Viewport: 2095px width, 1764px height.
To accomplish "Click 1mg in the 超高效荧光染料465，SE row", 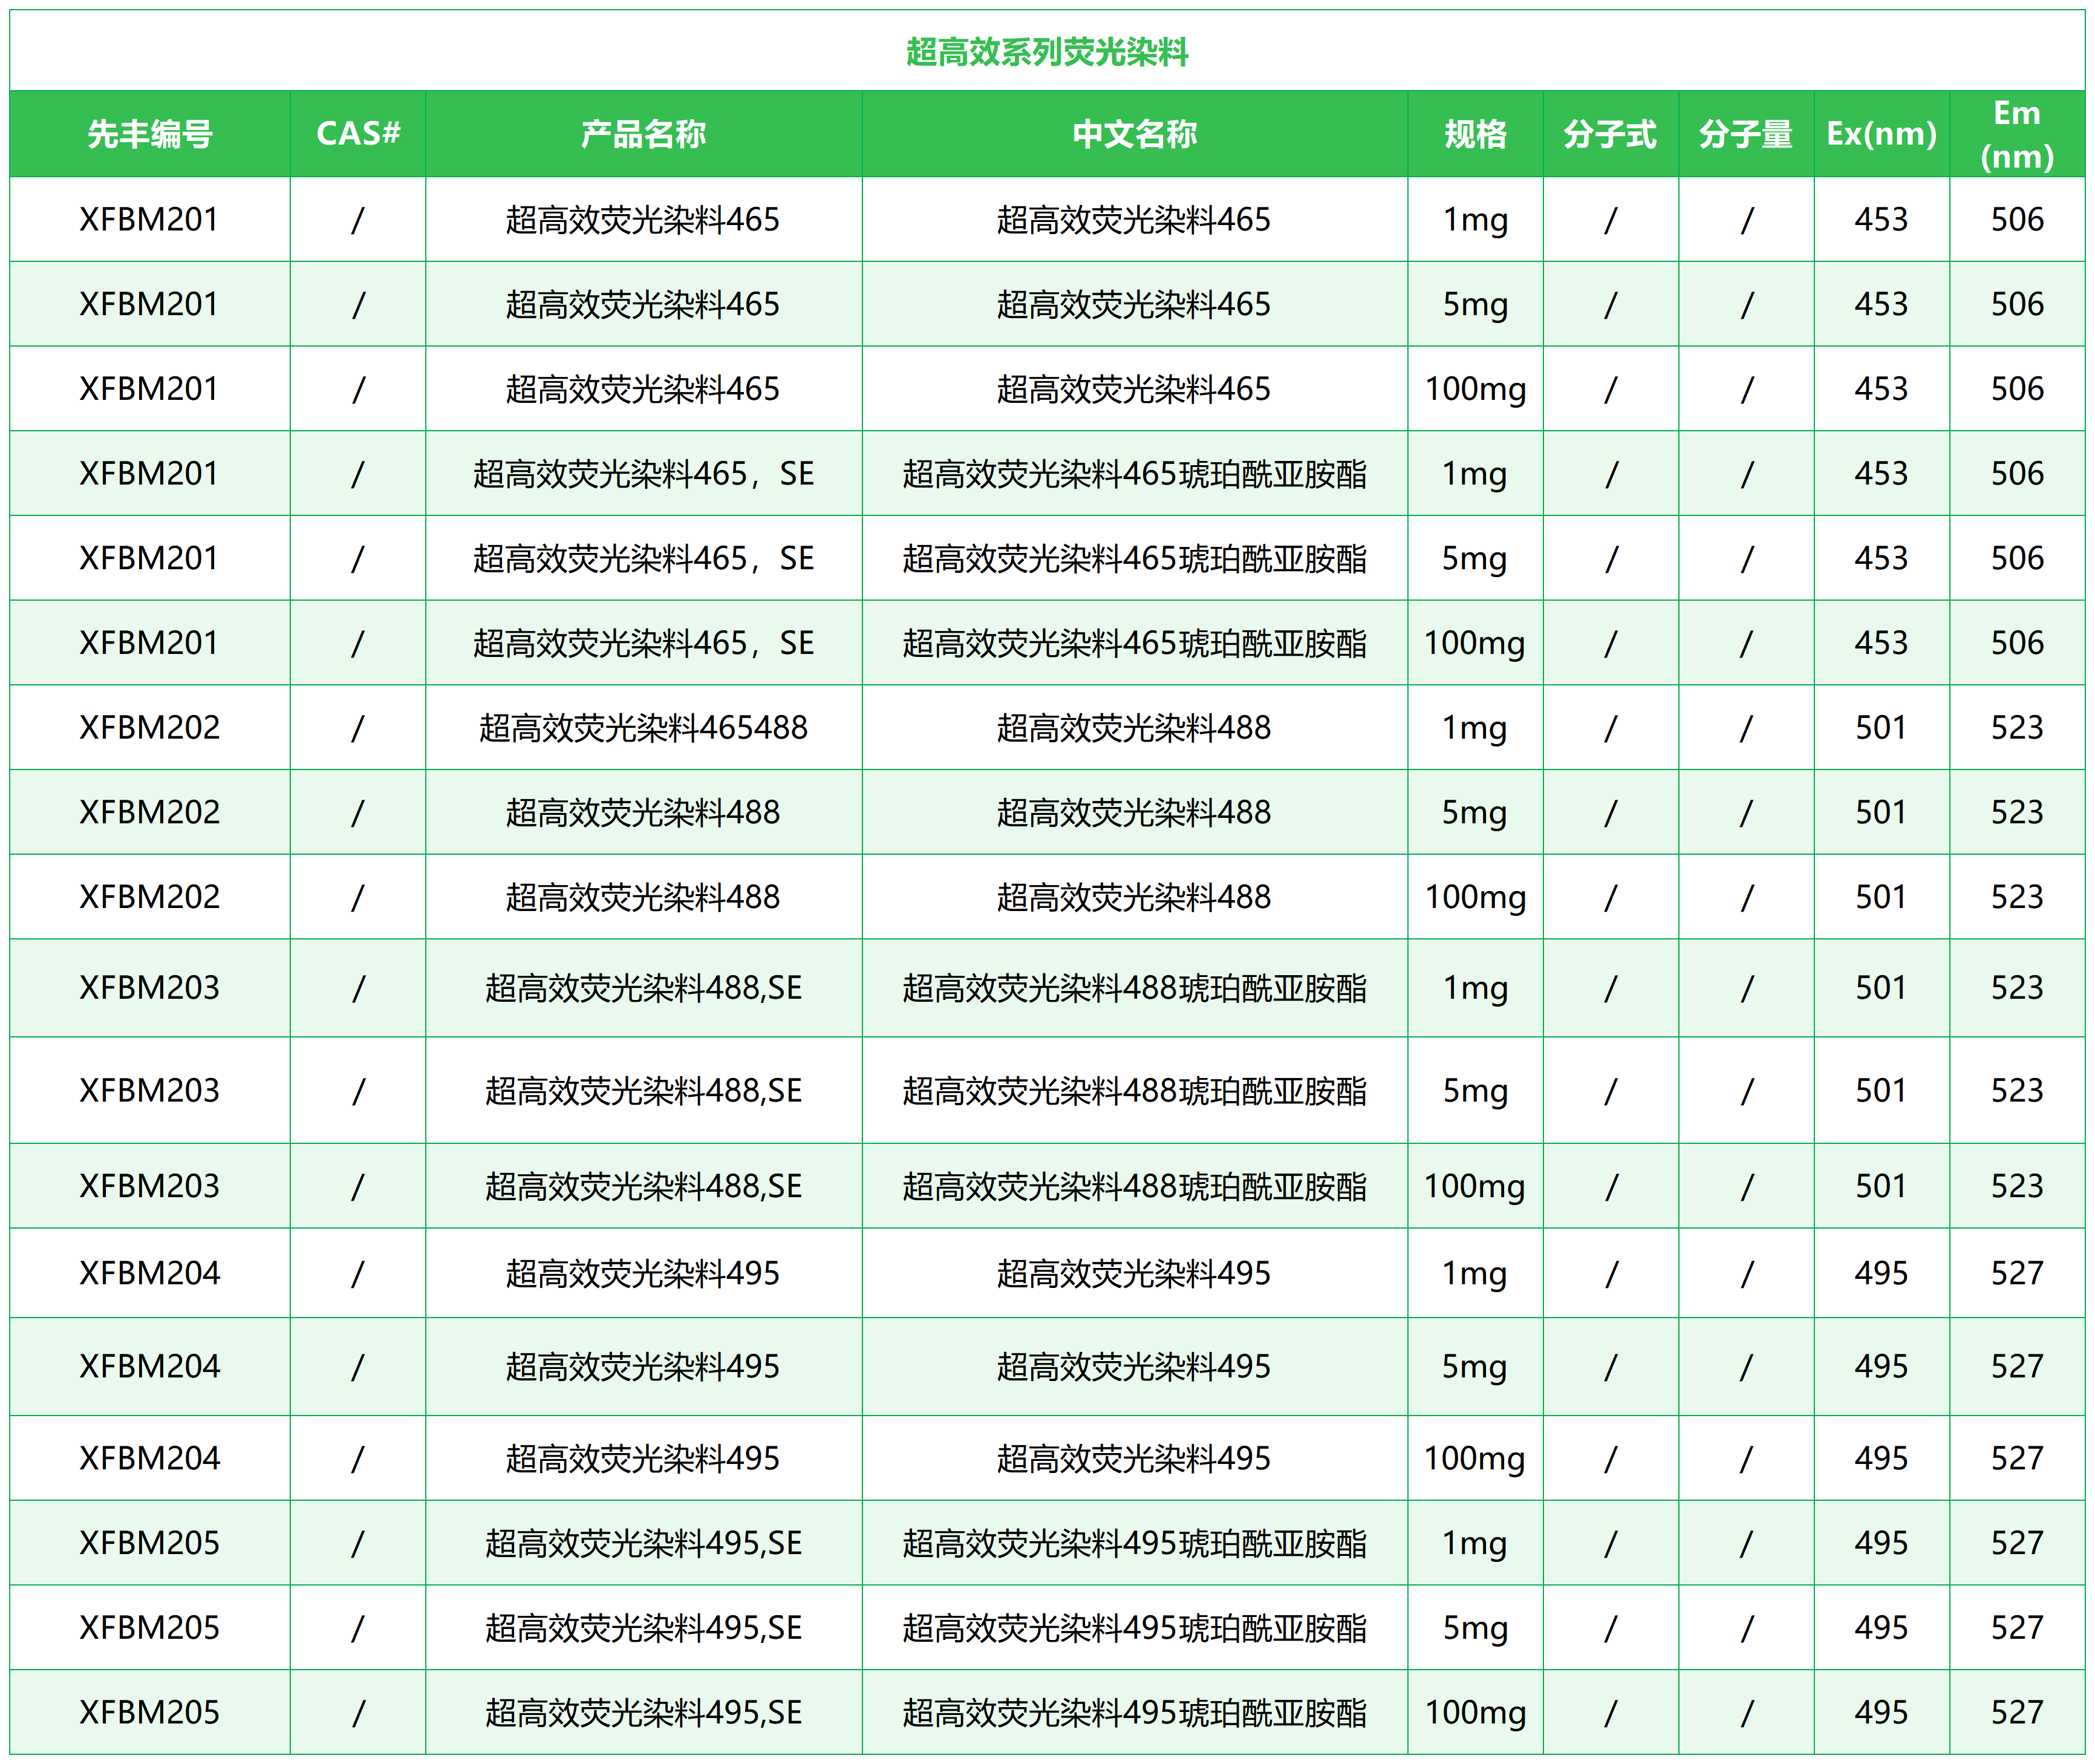I will 1474,474.
